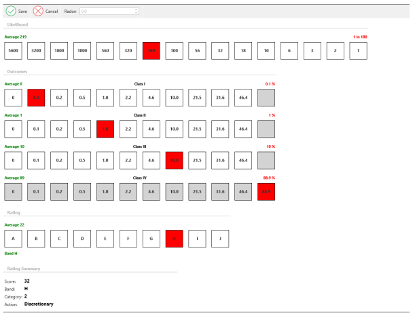Screen dimensions: 415x316
Task: Select likelihood value 5600
Action: (14, 51)
